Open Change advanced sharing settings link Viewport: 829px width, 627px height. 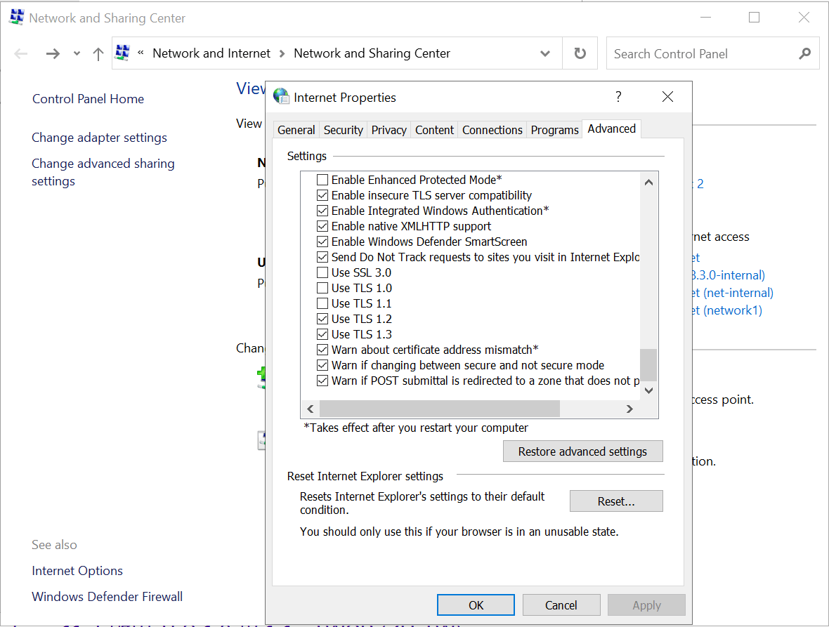pyautogui.click(x=103, y=172)
